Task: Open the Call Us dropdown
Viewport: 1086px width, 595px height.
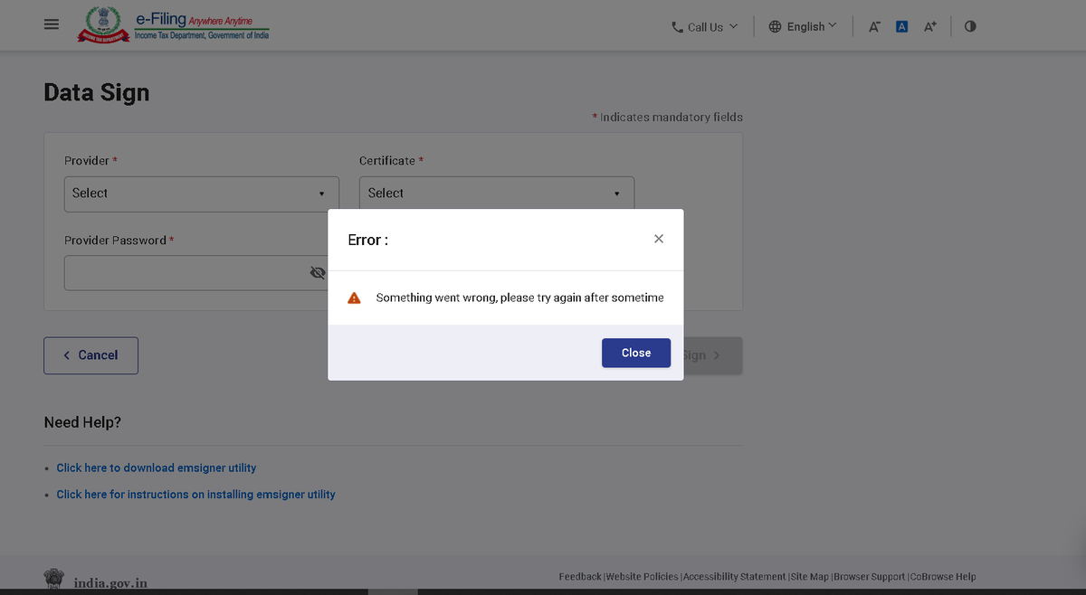Action: (x=704, y=27)
